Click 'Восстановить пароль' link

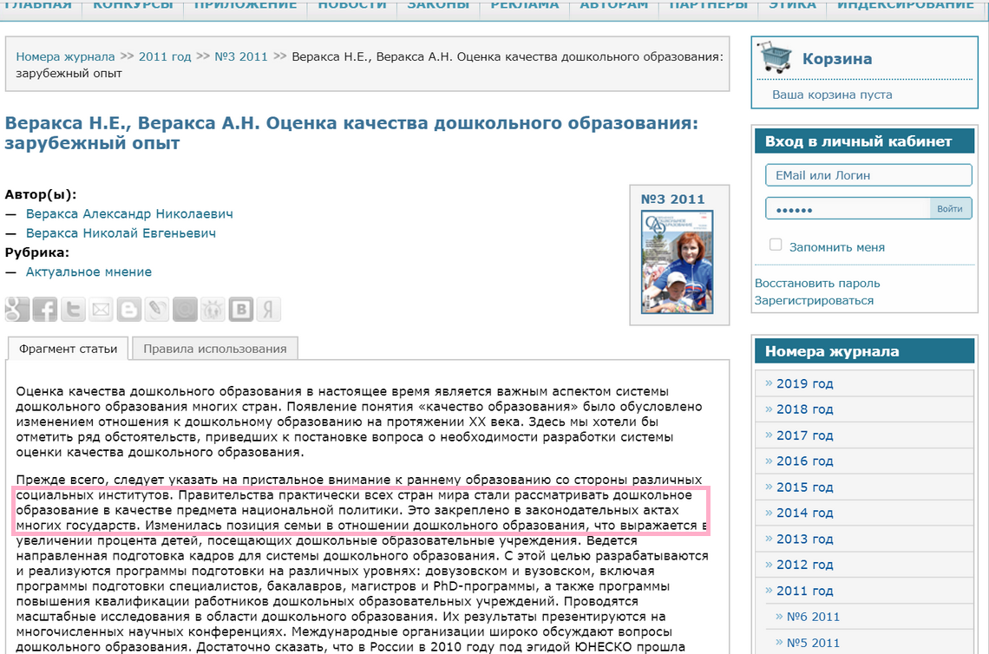point(817,283)
